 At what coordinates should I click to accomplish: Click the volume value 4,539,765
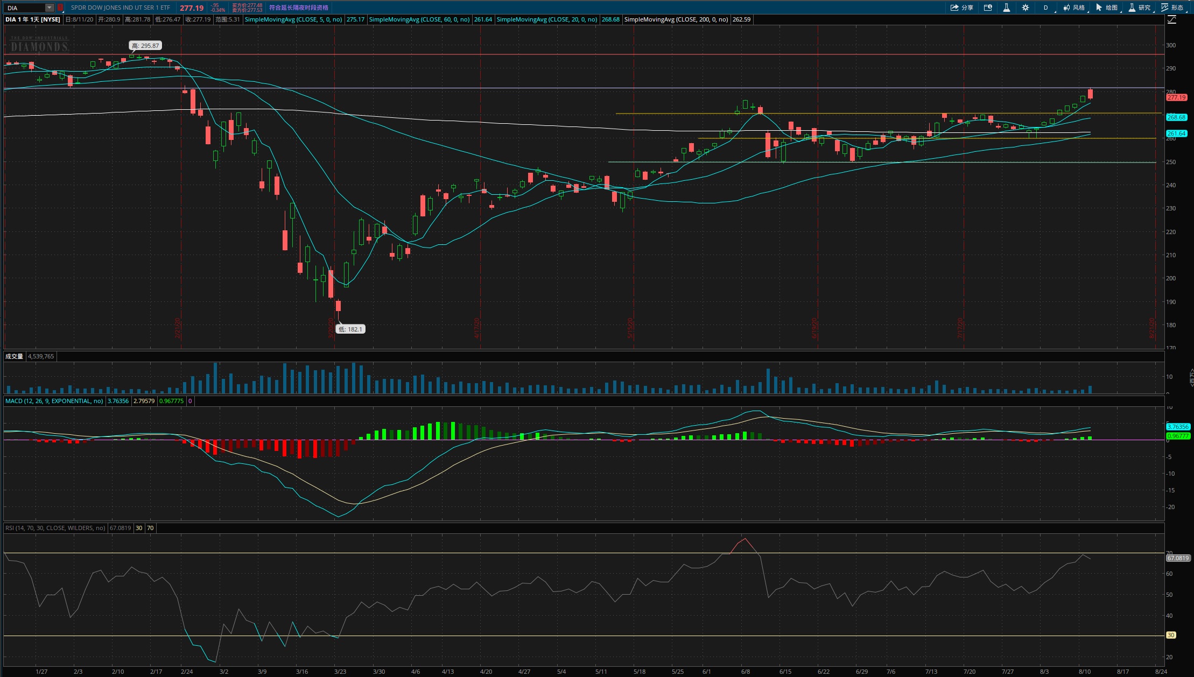tap(41, 356)
